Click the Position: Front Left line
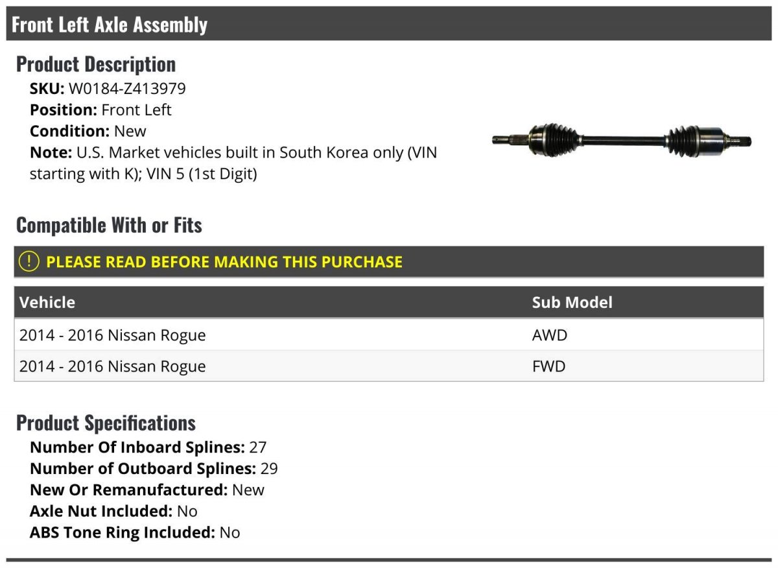 100,110
